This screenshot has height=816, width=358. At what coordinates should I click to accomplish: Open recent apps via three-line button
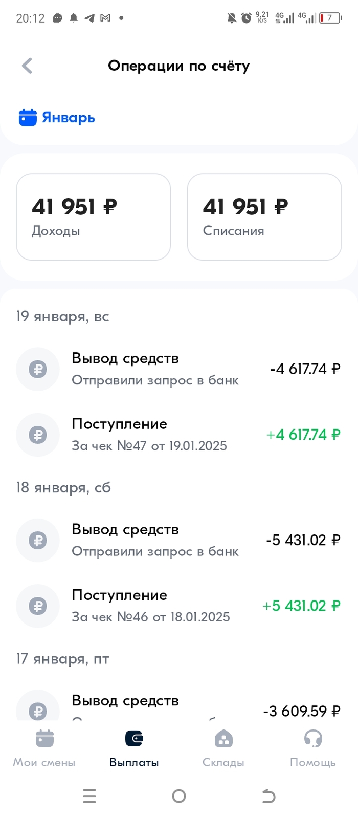(x=89, y=796)
